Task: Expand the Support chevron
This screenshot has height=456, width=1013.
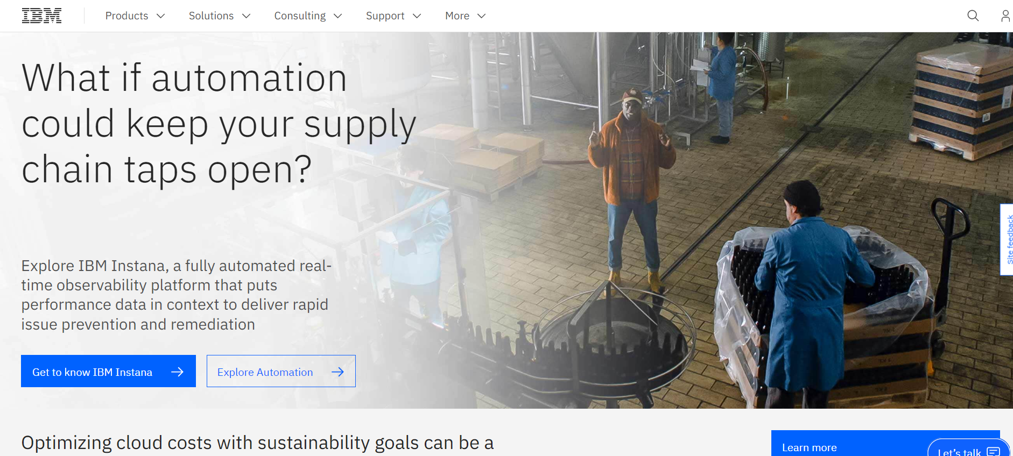Action: [x=417, y=16]
